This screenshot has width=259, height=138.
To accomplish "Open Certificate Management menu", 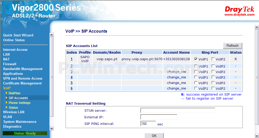I will [x=22, y=83].
